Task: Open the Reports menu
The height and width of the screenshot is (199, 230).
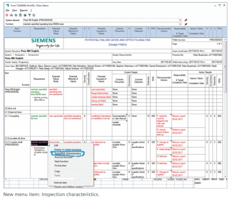Action: (x=24, y=10)
